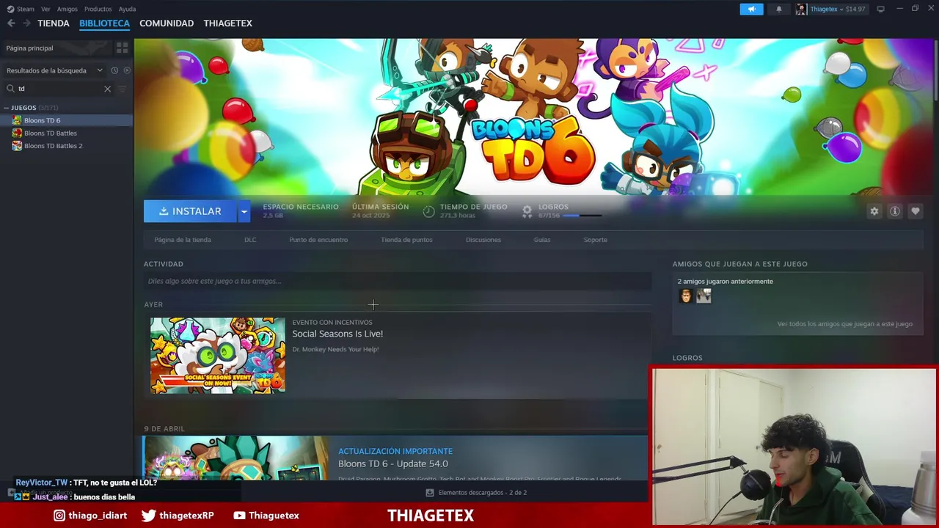
Task: Click the LOGROS achievements label
Action: (x=553, y=207)
